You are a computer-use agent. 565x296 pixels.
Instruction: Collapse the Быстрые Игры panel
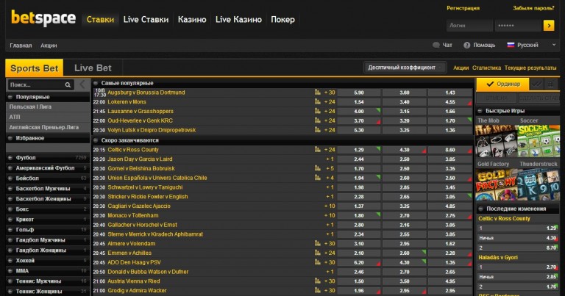coord(480,111)
